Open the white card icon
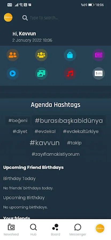Image resolution: width=111 pixels, height=240 pixels. tap(99, 74)
